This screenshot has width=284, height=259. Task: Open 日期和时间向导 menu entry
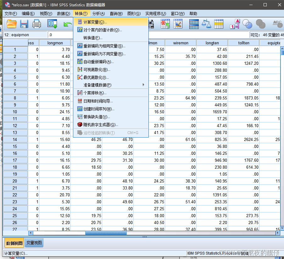click(111, 101)
